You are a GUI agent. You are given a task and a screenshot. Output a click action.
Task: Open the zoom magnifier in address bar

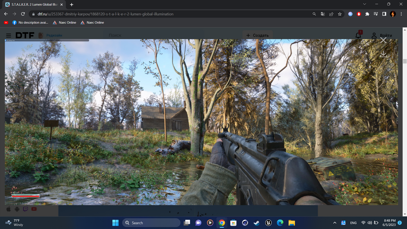(314, 14)
